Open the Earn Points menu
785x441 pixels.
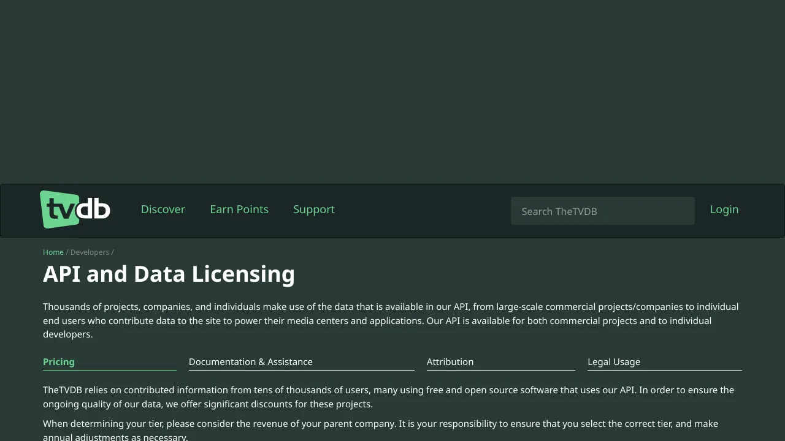[x=239, y=209]
